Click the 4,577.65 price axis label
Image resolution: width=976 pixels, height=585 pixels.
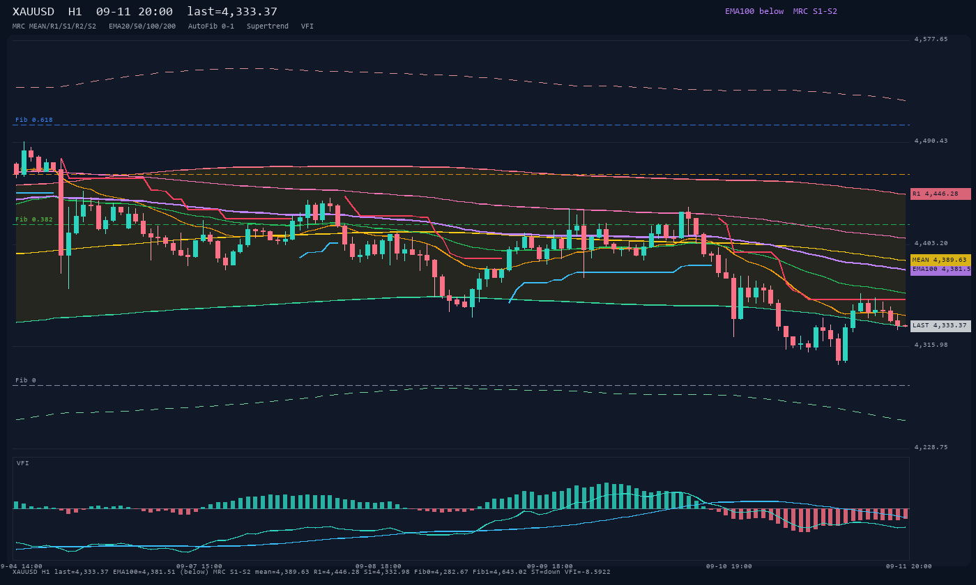point(931,40)
